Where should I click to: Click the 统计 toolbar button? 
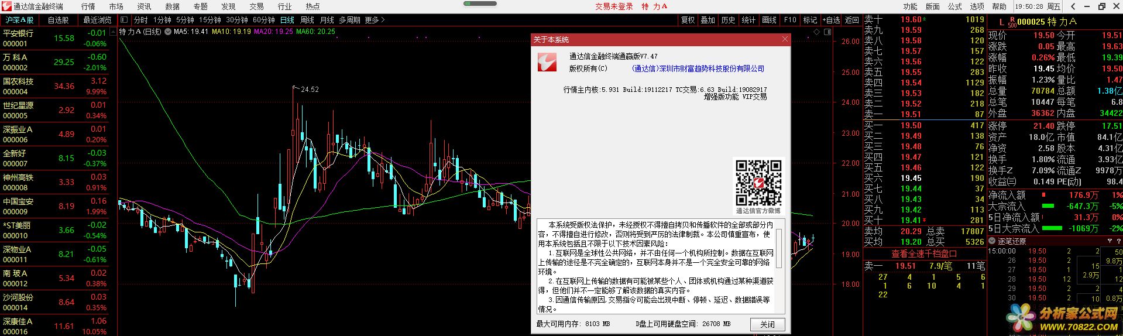pyautogui.click(x=749, y=20)
